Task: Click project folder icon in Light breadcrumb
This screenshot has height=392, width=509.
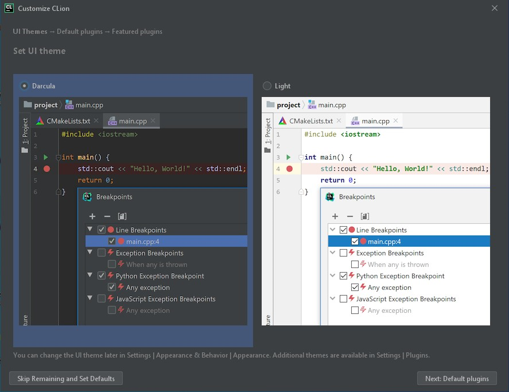Action: 270,104
